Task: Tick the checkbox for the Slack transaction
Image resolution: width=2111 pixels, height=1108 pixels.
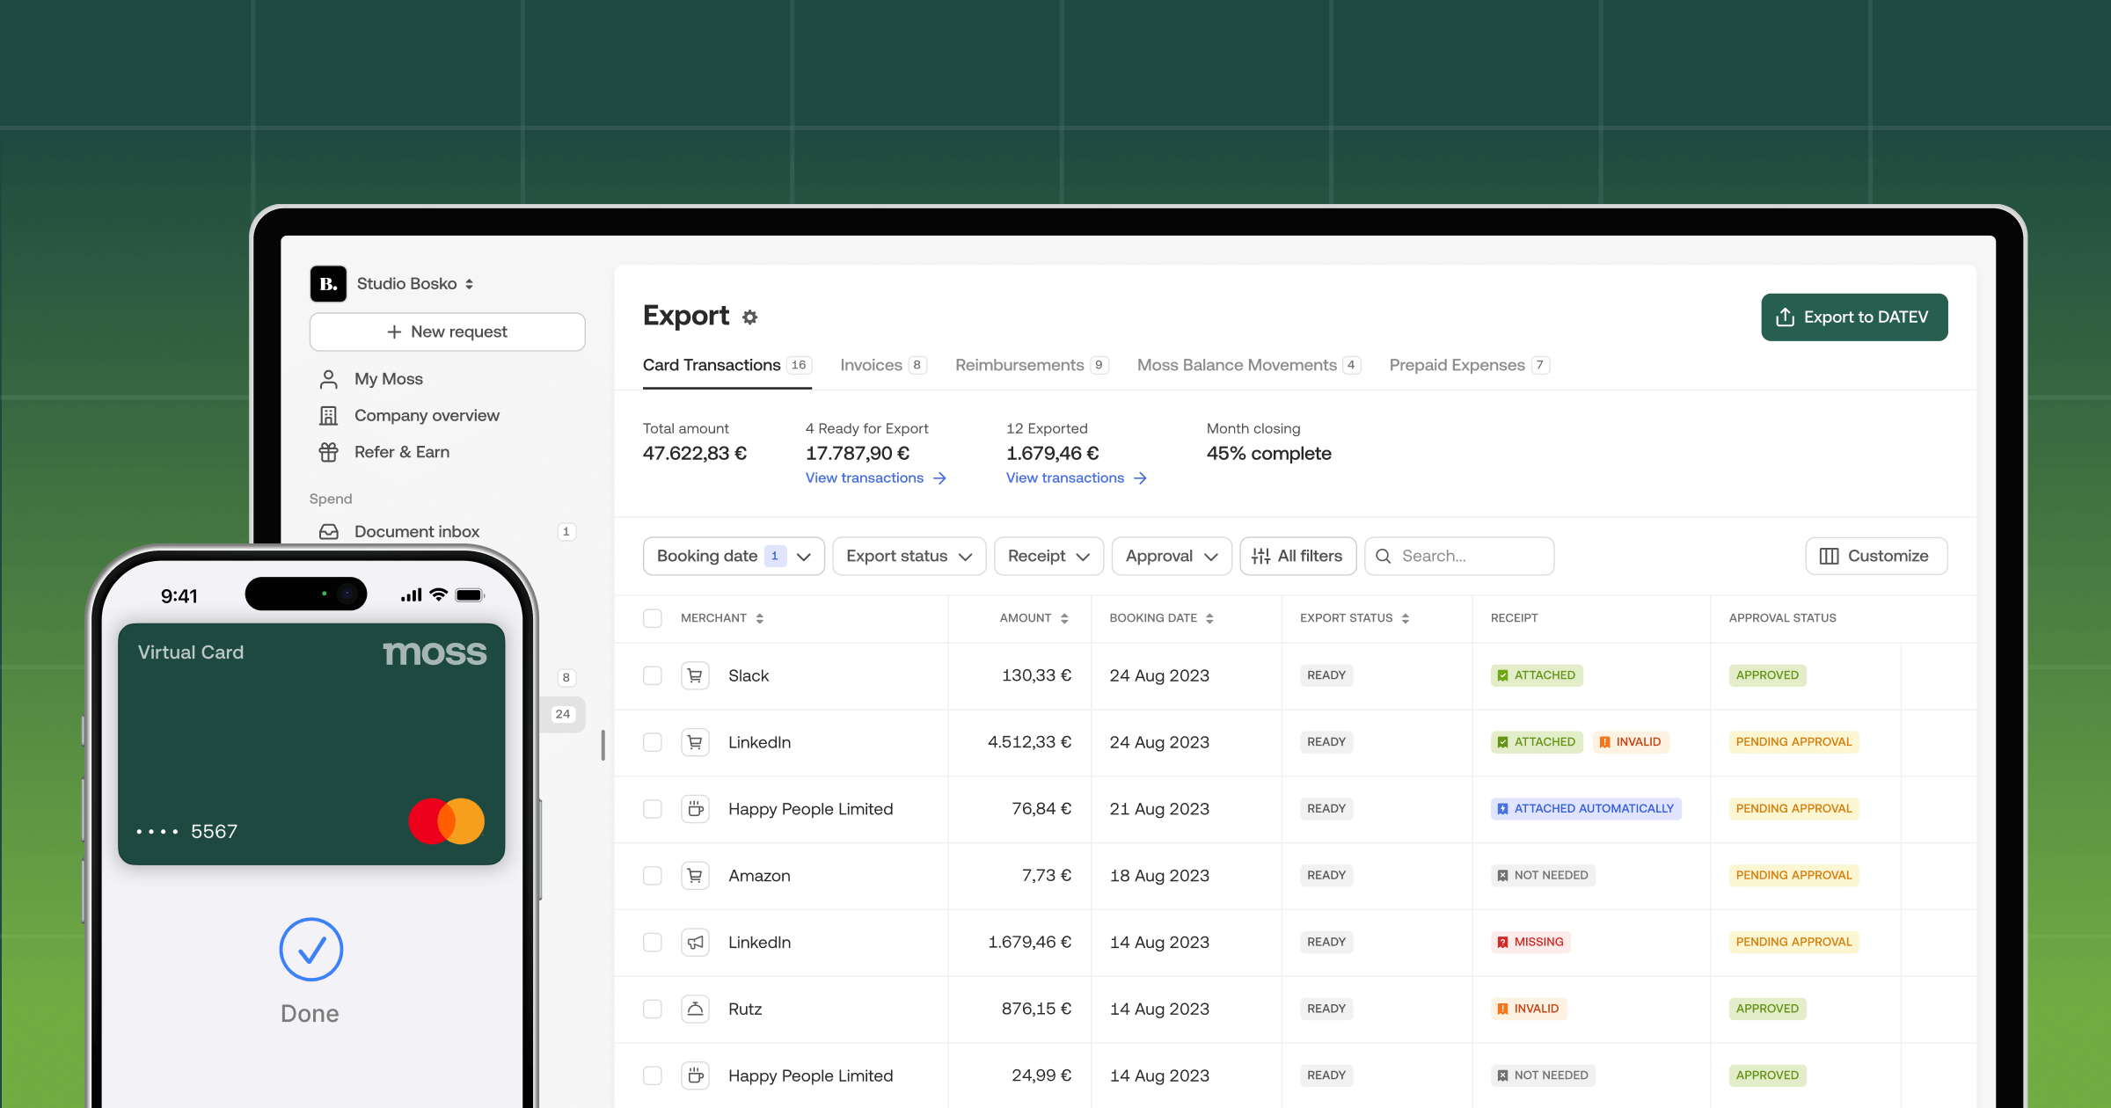Action: (652, 675)
